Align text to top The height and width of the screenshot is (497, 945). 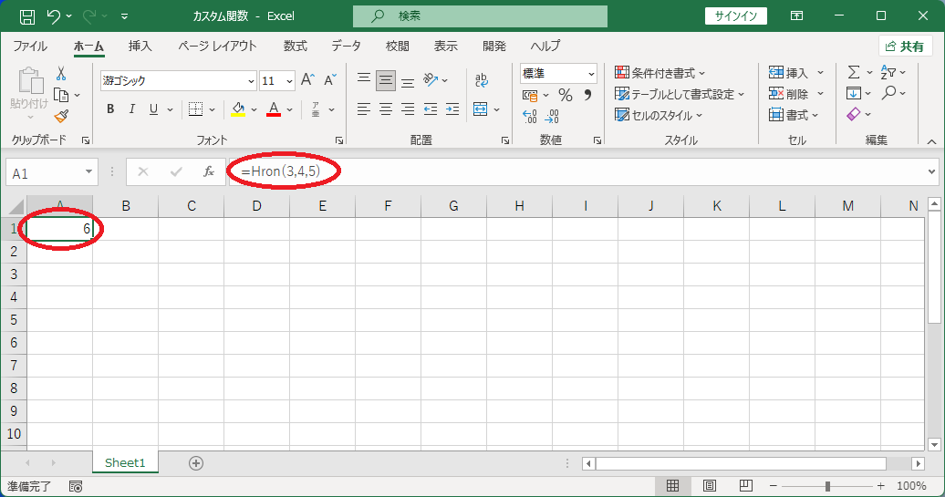[x=363, y=79]
